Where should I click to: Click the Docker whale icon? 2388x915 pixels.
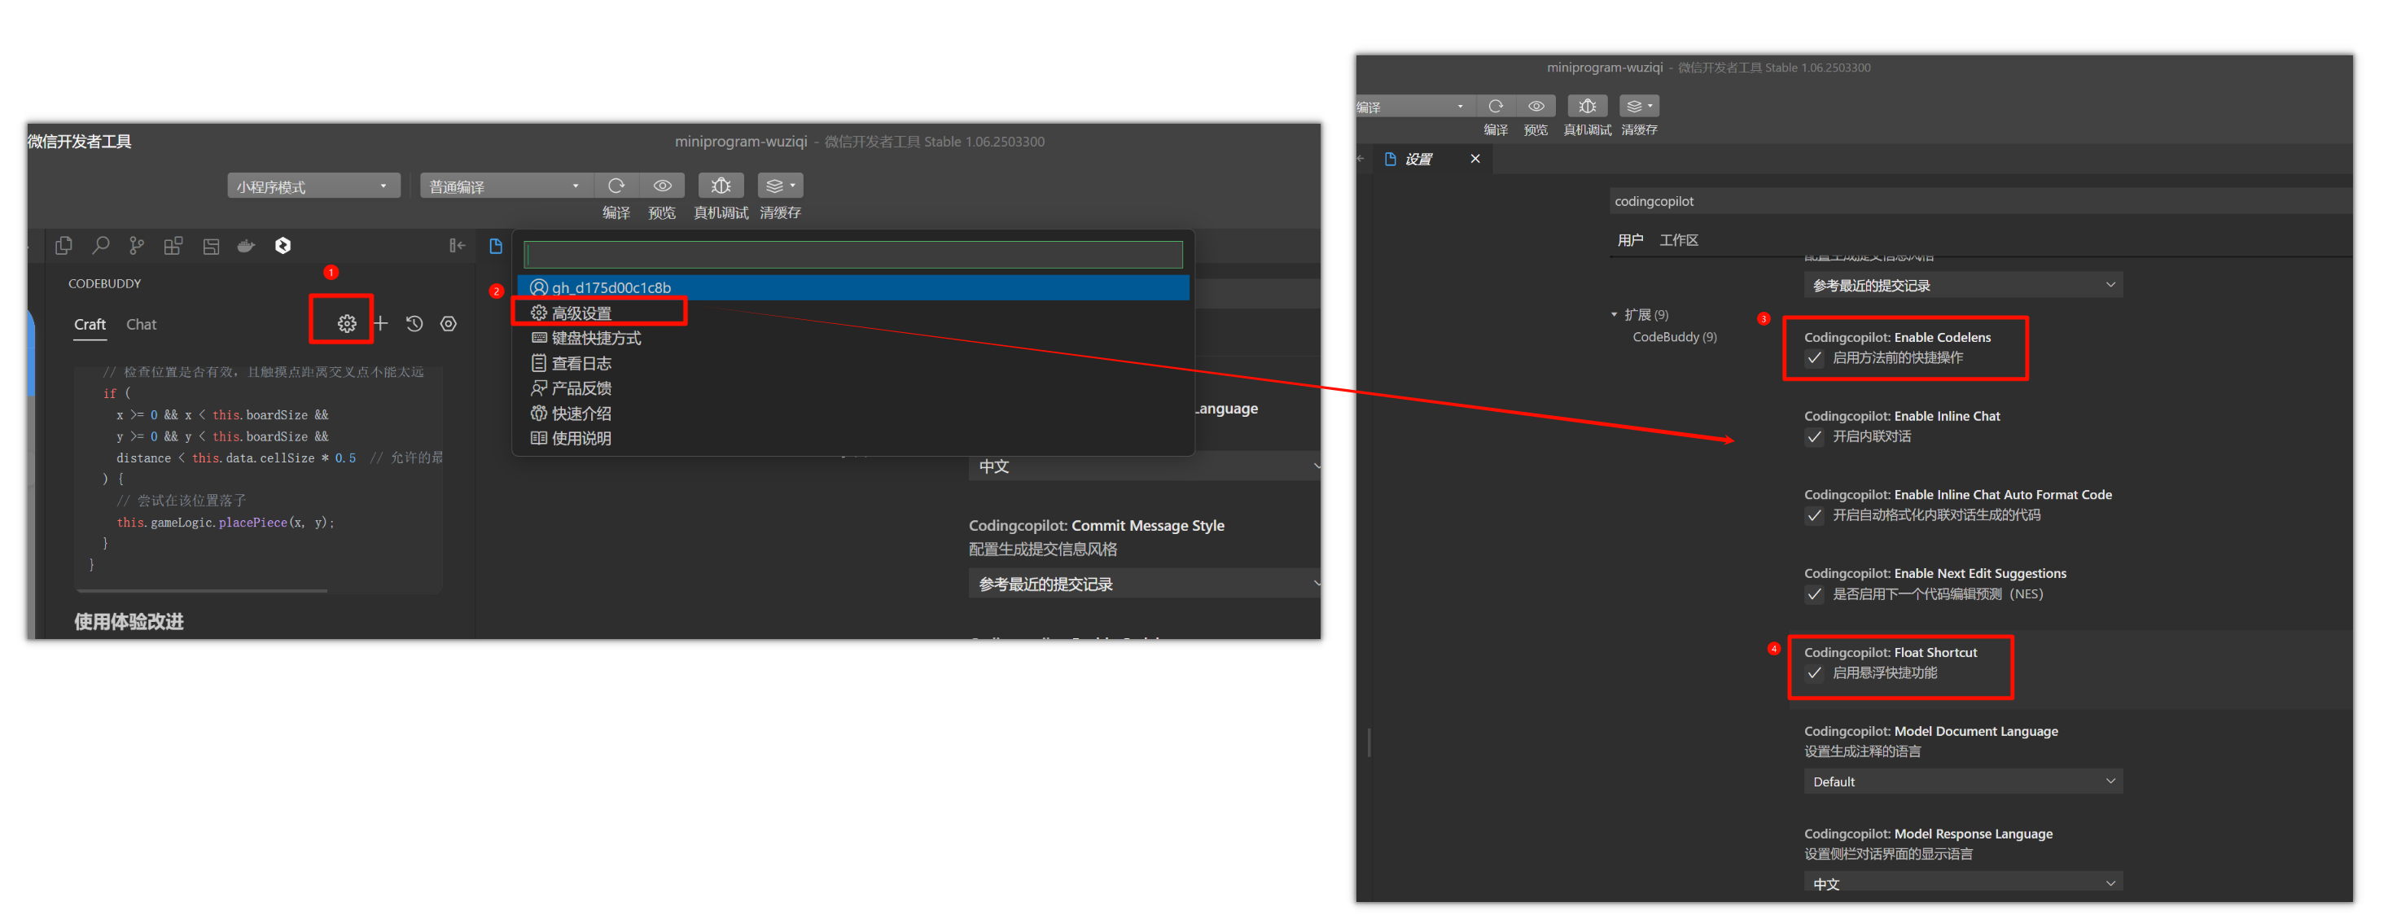(x=247, y=246)
